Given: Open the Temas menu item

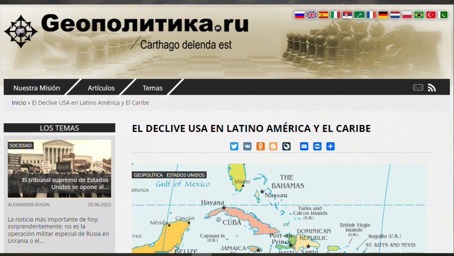Looking at the screenshot, I should point(153,88).
